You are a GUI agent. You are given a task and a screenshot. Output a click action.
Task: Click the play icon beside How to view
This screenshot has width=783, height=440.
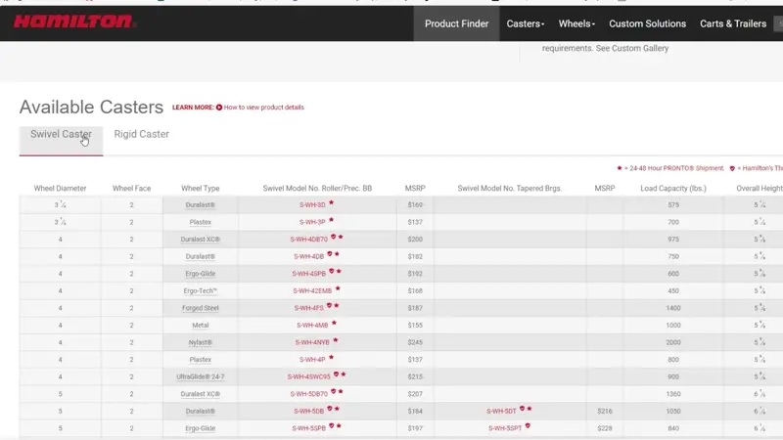[x=218, y=108]
